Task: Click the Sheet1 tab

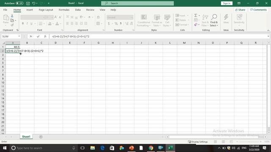Action: tap(26, 137)
